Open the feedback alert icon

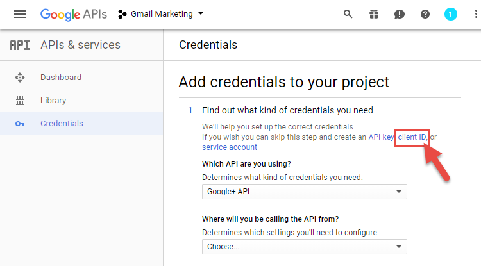(x=399, y=14)
